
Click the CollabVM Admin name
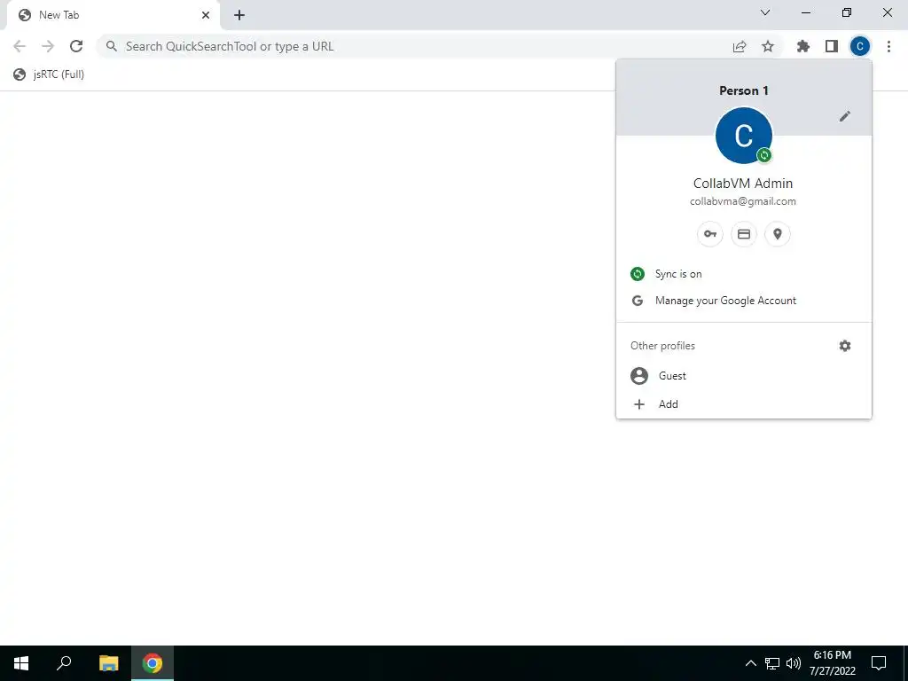[743, 183]
